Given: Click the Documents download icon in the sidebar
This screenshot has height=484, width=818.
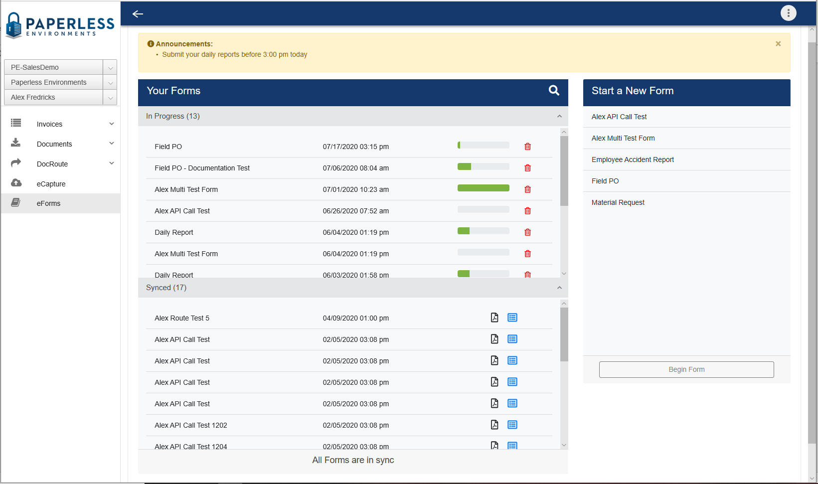Looking at the screenshot, I should 16,143.
